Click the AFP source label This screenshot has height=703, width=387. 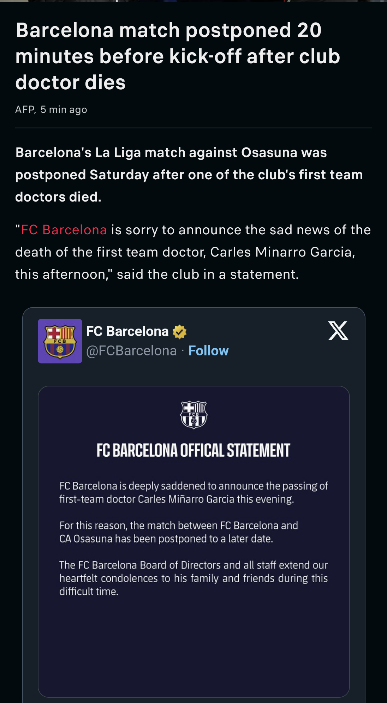click(25, 110)
